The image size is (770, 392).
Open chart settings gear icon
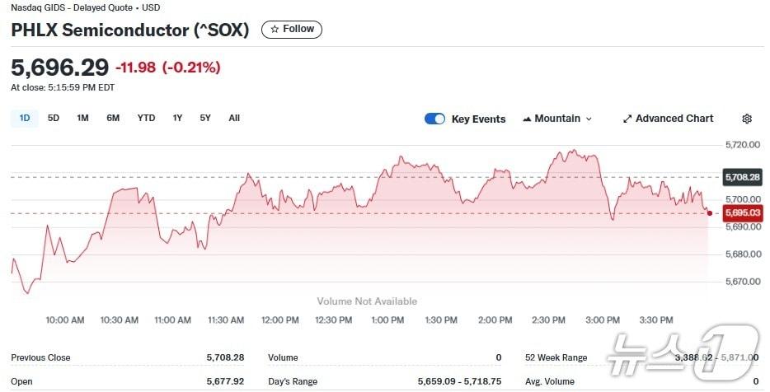pos(747,119)
